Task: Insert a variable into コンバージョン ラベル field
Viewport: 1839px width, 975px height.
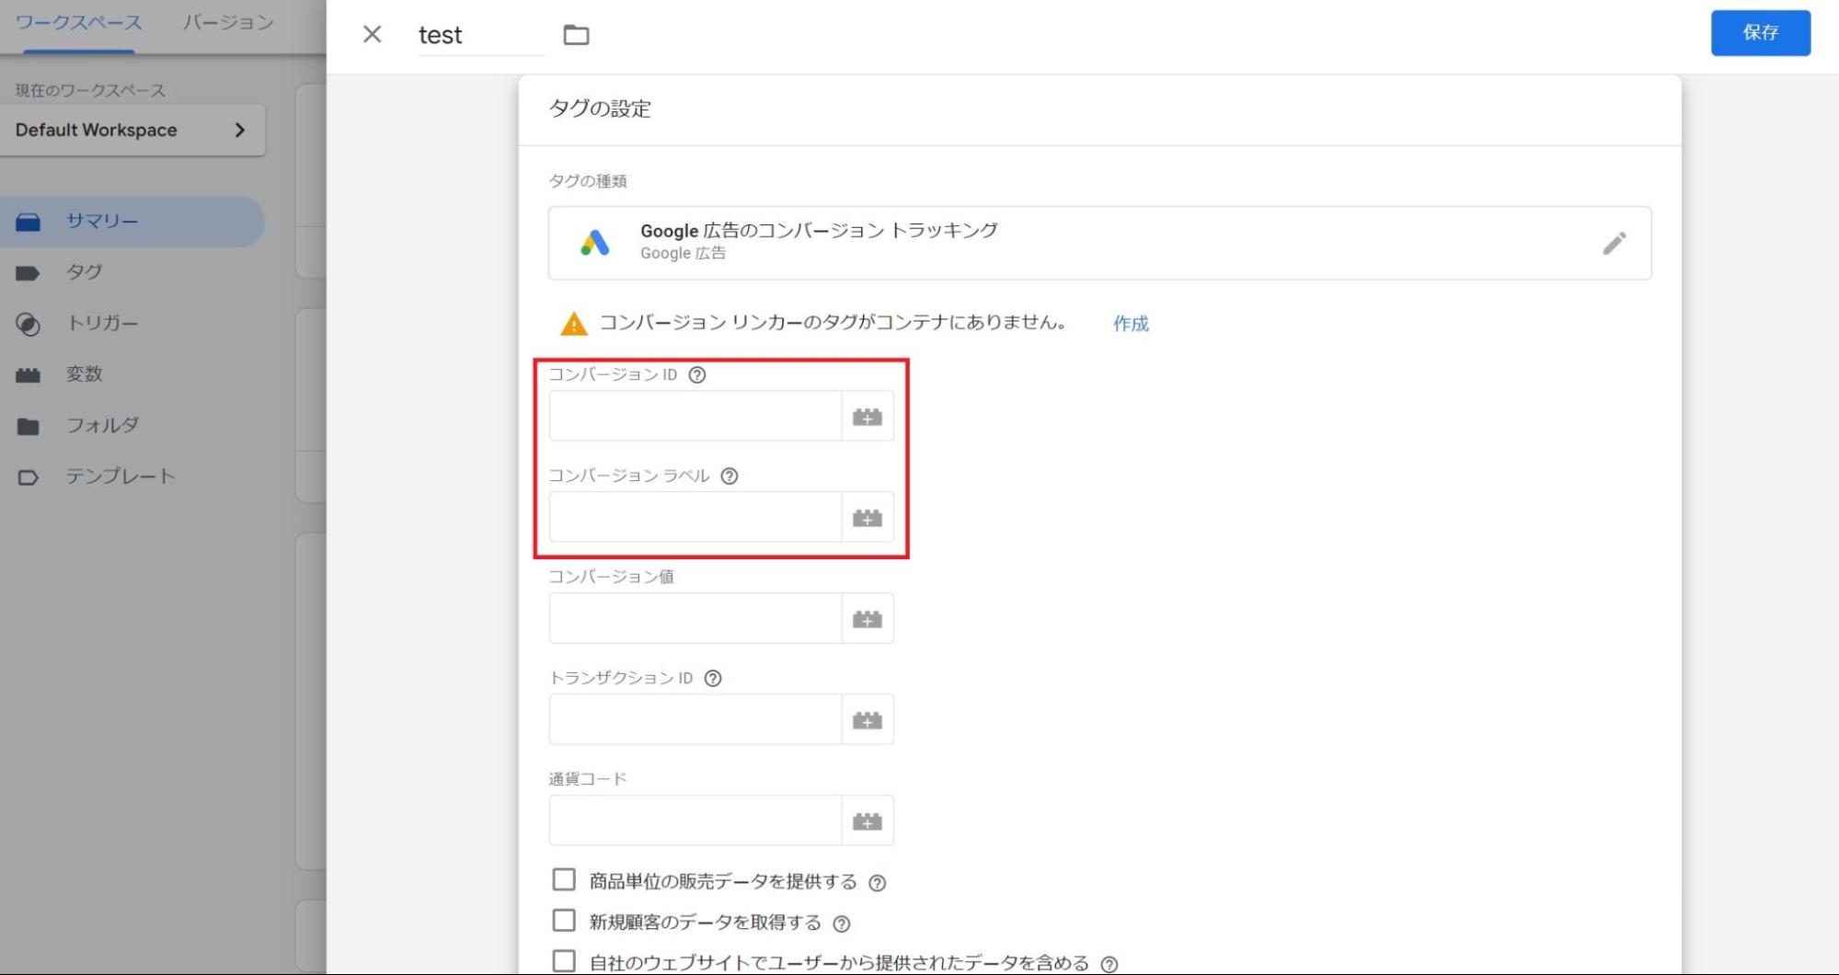Action: (x=868, y=517)
